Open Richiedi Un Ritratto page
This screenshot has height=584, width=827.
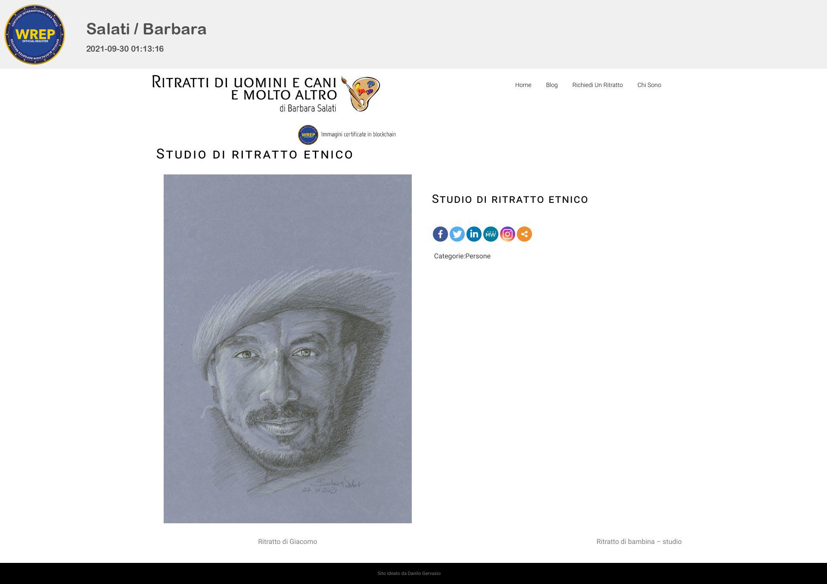point(597,85)
